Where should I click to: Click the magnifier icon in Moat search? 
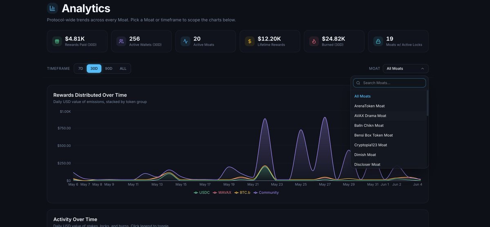(358, 83)
